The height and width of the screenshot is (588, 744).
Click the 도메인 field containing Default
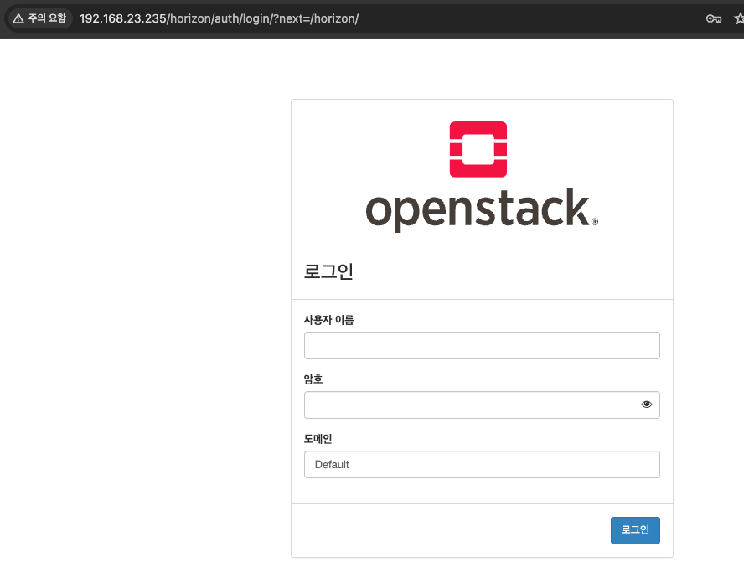(x=482, y=464)
